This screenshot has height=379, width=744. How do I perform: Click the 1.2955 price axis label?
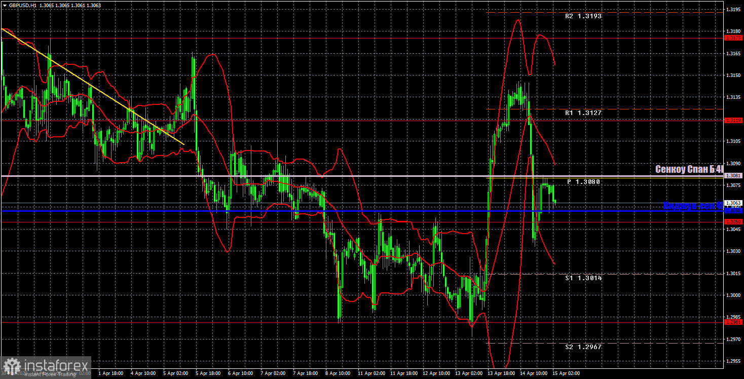pyautogui.click(x=734, y=361)
